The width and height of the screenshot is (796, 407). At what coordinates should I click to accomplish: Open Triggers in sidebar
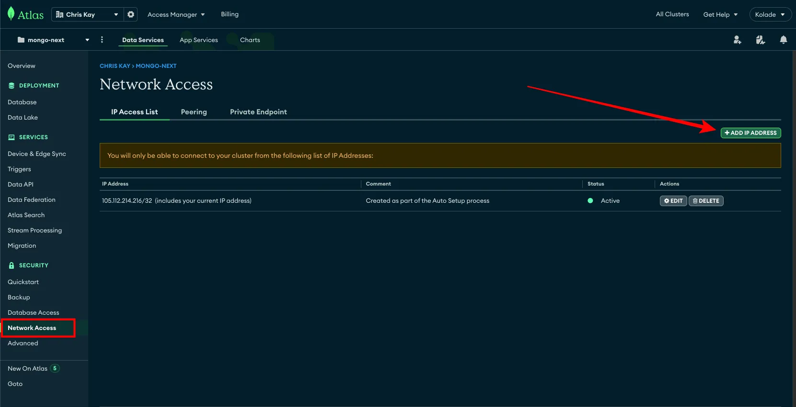click(x=19, y=169)
